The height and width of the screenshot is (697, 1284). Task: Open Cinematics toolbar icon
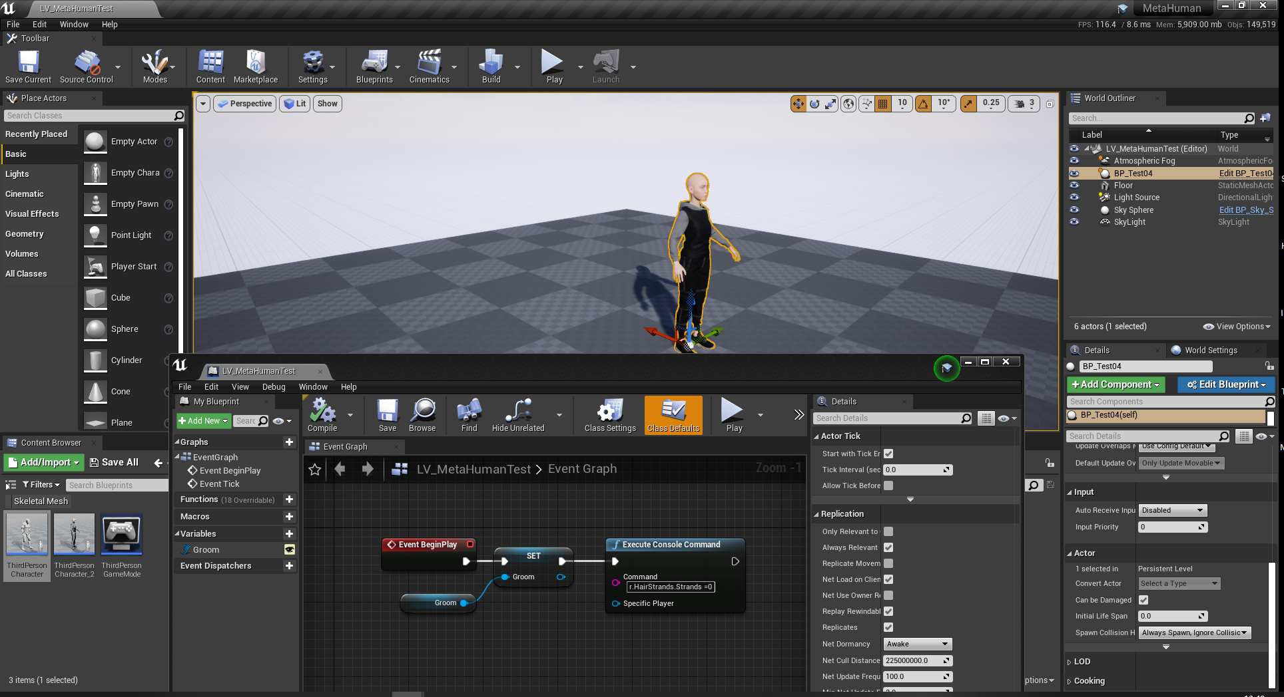[429, 67]
